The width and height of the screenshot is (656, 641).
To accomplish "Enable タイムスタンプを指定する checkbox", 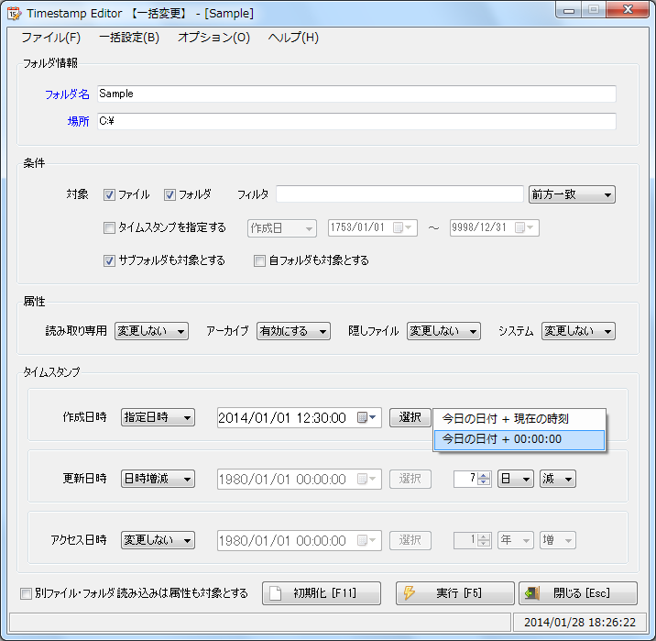I will (x=109, y=227).
